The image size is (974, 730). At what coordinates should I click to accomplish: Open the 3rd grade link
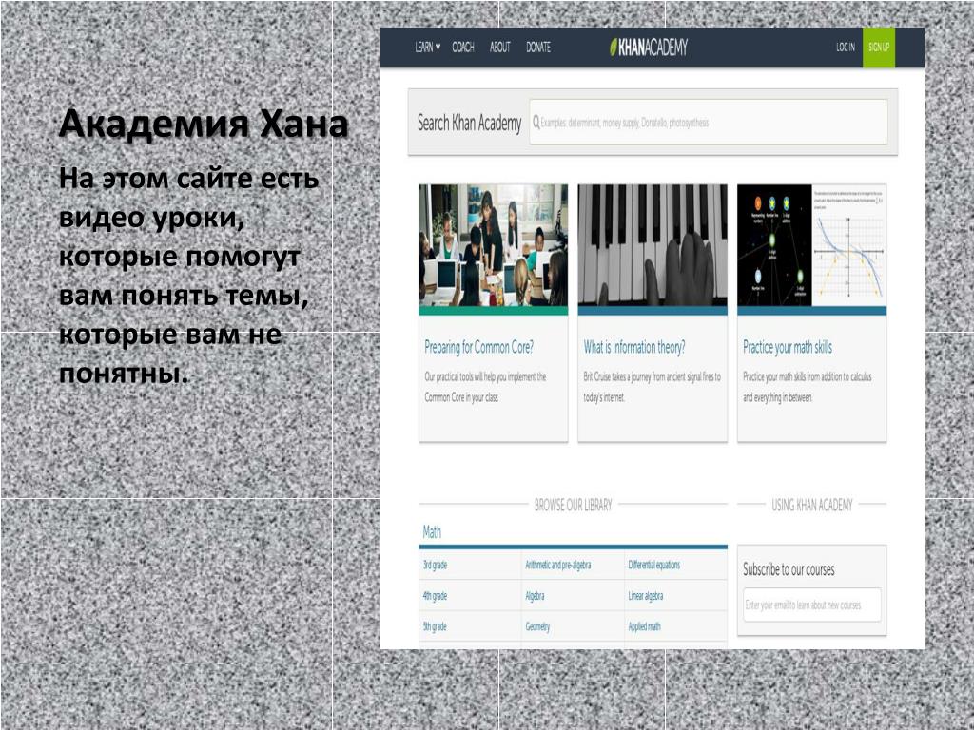pos(435,565)
